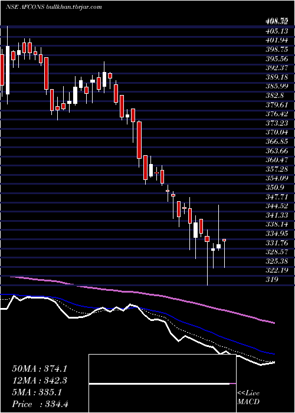This screenshot has height=413, width=295.
Task: Click the 331.76 price axis label
Action: coord(276,243)
